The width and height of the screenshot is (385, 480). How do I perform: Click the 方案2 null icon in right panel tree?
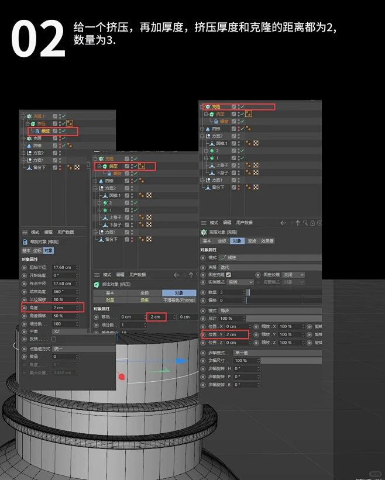208,136
